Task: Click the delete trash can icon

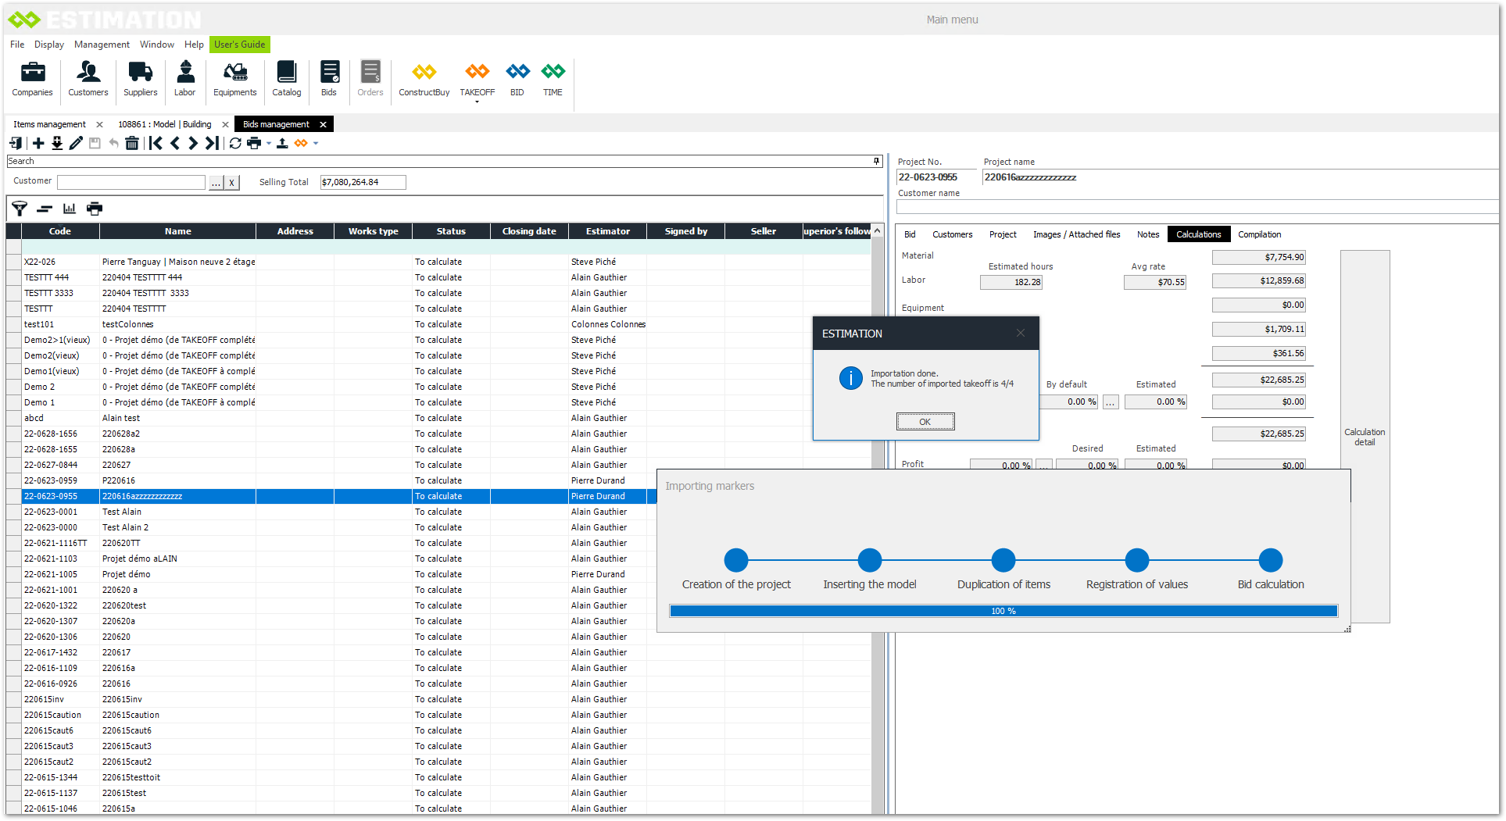Action: pos(132,143)
